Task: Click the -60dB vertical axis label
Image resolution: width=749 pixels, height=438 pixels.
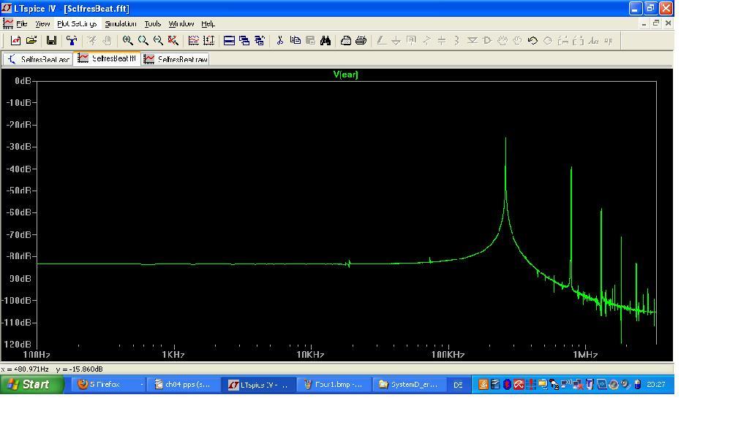Action: click(x=19, y=212)
